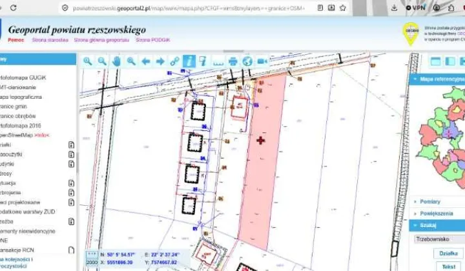Click the GEOBID yellow pin logo

click(411, 34)
